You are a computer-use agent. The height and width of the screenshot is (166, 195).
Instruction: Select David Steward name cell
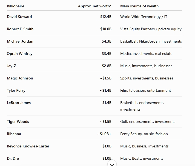click(x=19, y=17)
